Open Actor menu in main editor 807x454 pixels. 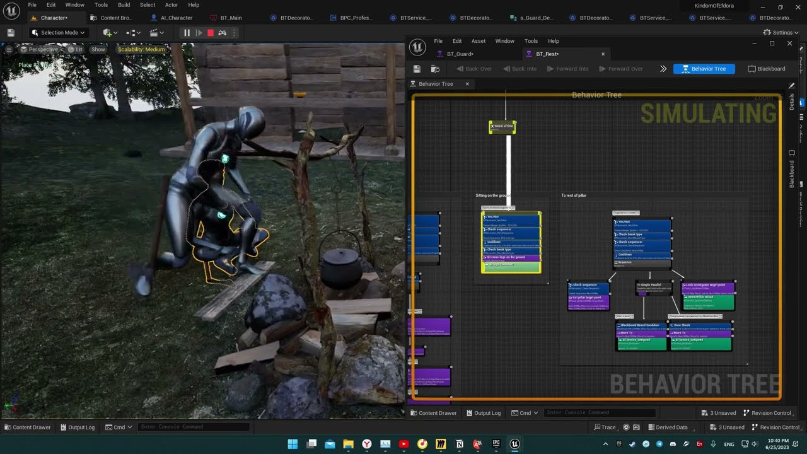click(x=171, y=5)
